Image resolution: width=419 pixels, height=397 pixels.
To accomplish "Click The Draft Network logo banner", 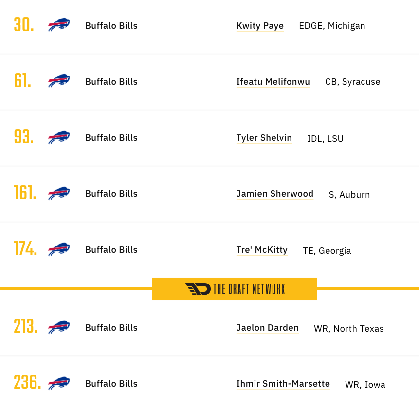I will (235, 289).
